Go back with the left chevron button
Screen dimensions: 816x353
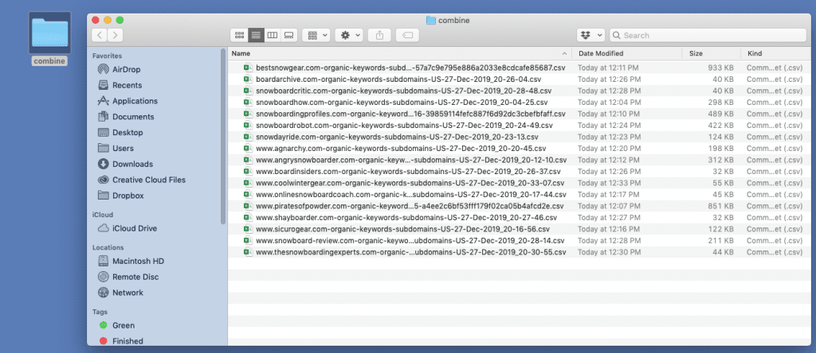[100, 35]
